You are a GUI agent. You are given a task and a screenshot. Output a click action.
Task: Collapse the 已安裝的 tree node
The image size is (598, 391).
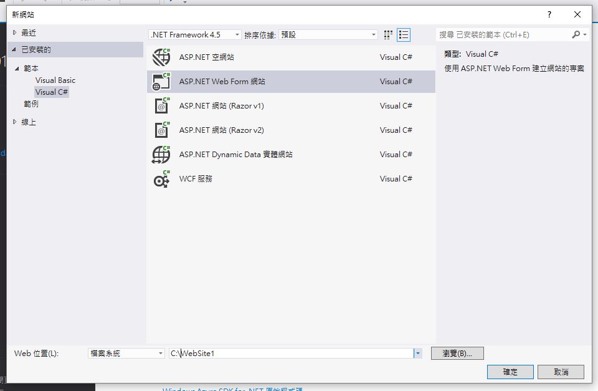pos(14,50)
